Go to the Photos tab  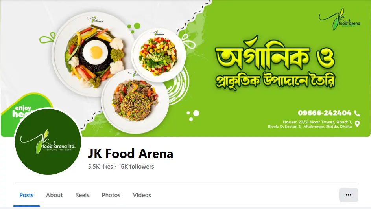coord(111,195)
